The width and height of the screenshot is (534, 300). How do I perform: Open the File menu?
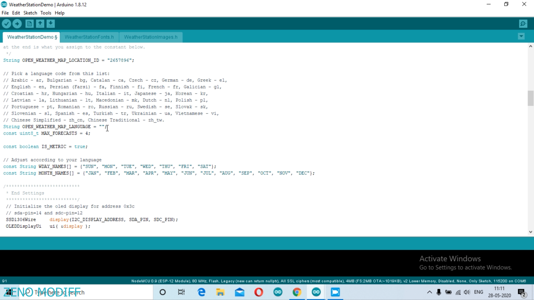pyautogui.click(x=5, y=13)
